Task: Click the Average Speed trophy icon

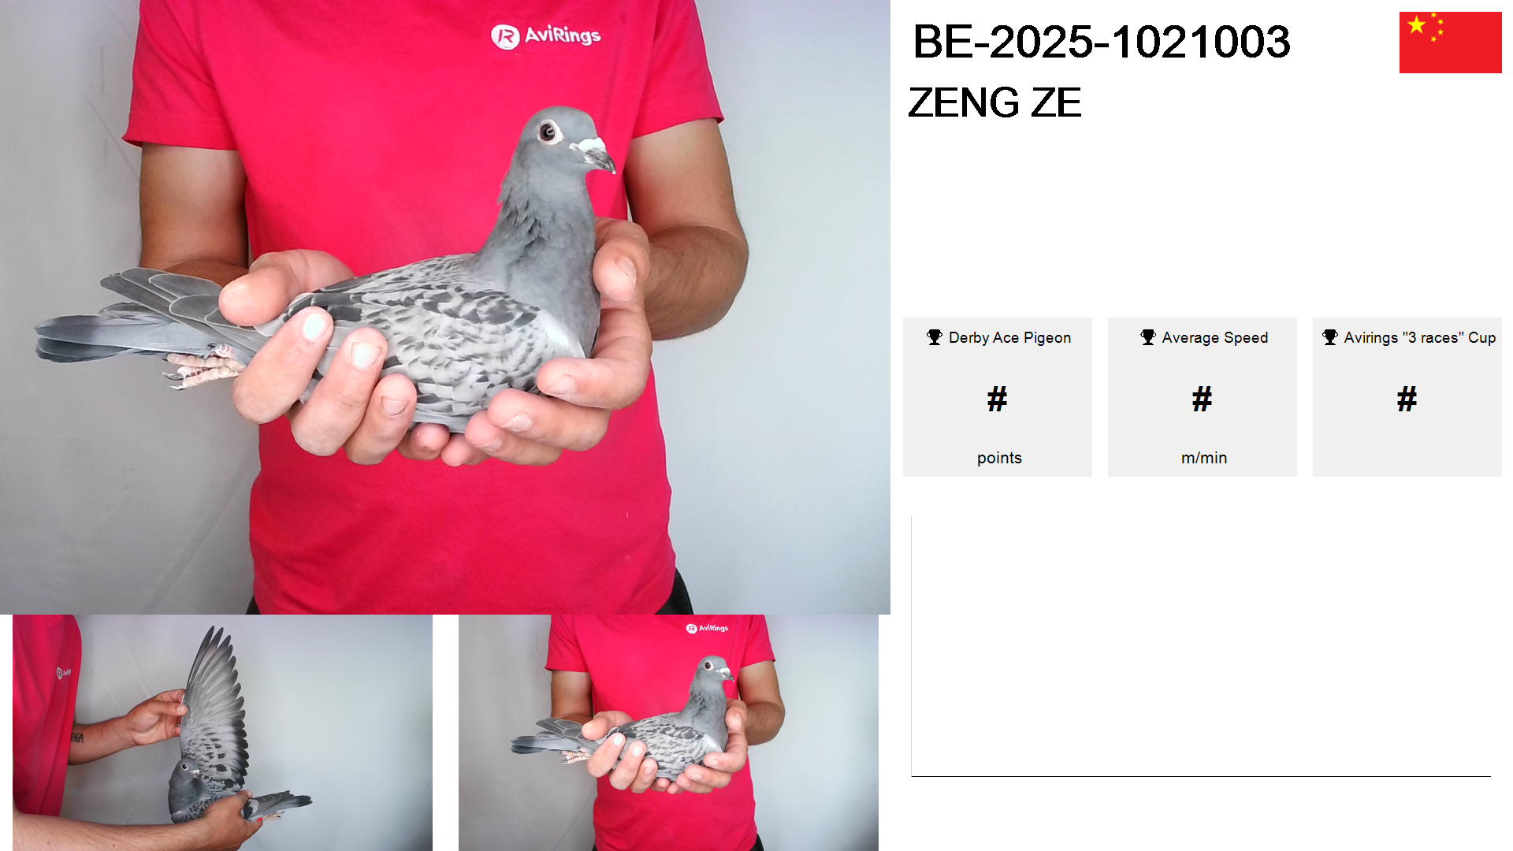Action: pyautogui.click(x=1148, y=337)
